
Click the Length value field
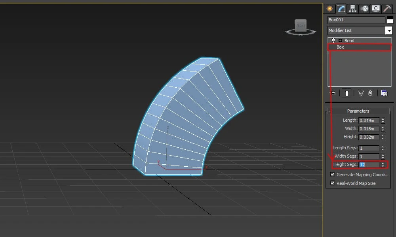pos(369,120)
